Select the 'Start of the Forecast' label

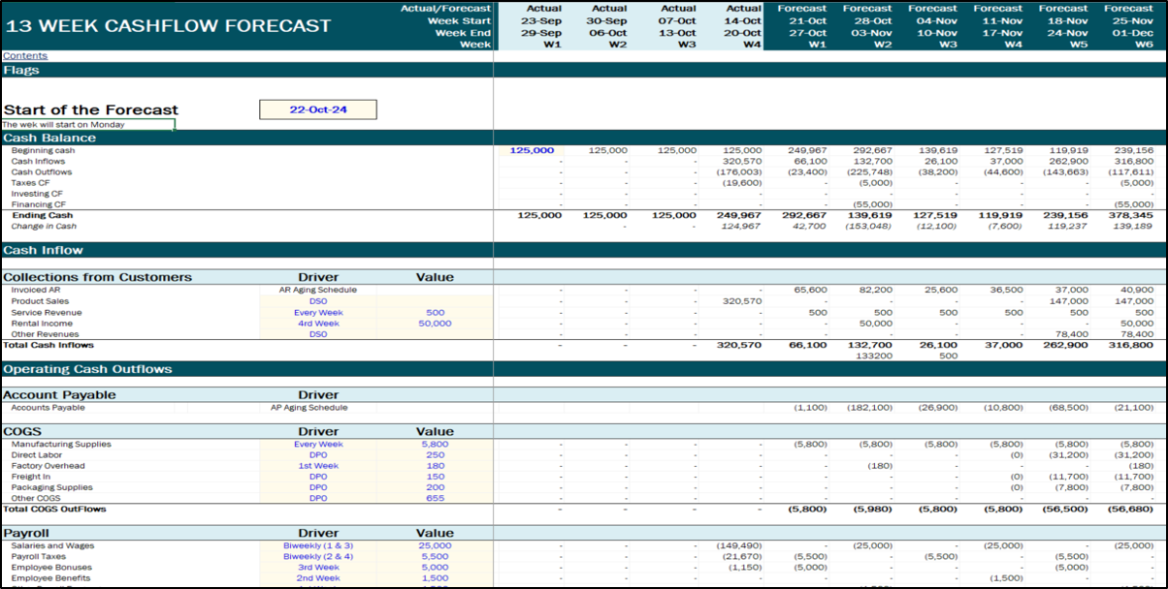[90, 109]
